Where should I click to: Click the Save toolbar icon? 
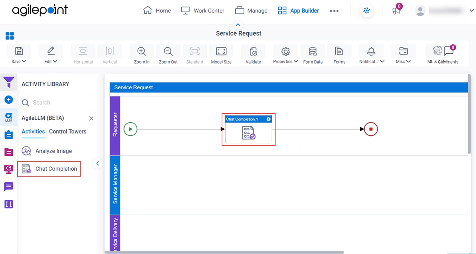click(19, 51)
